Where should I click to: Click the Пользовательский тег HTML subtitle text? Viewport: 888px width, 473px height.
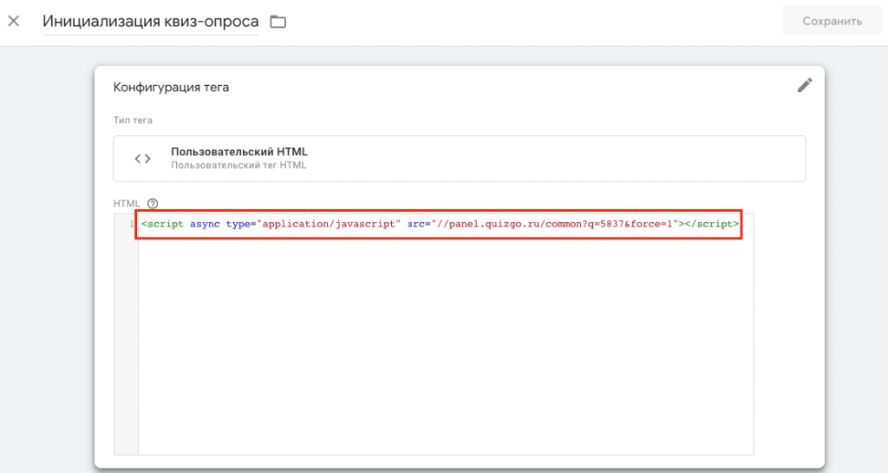coord(238,165)
